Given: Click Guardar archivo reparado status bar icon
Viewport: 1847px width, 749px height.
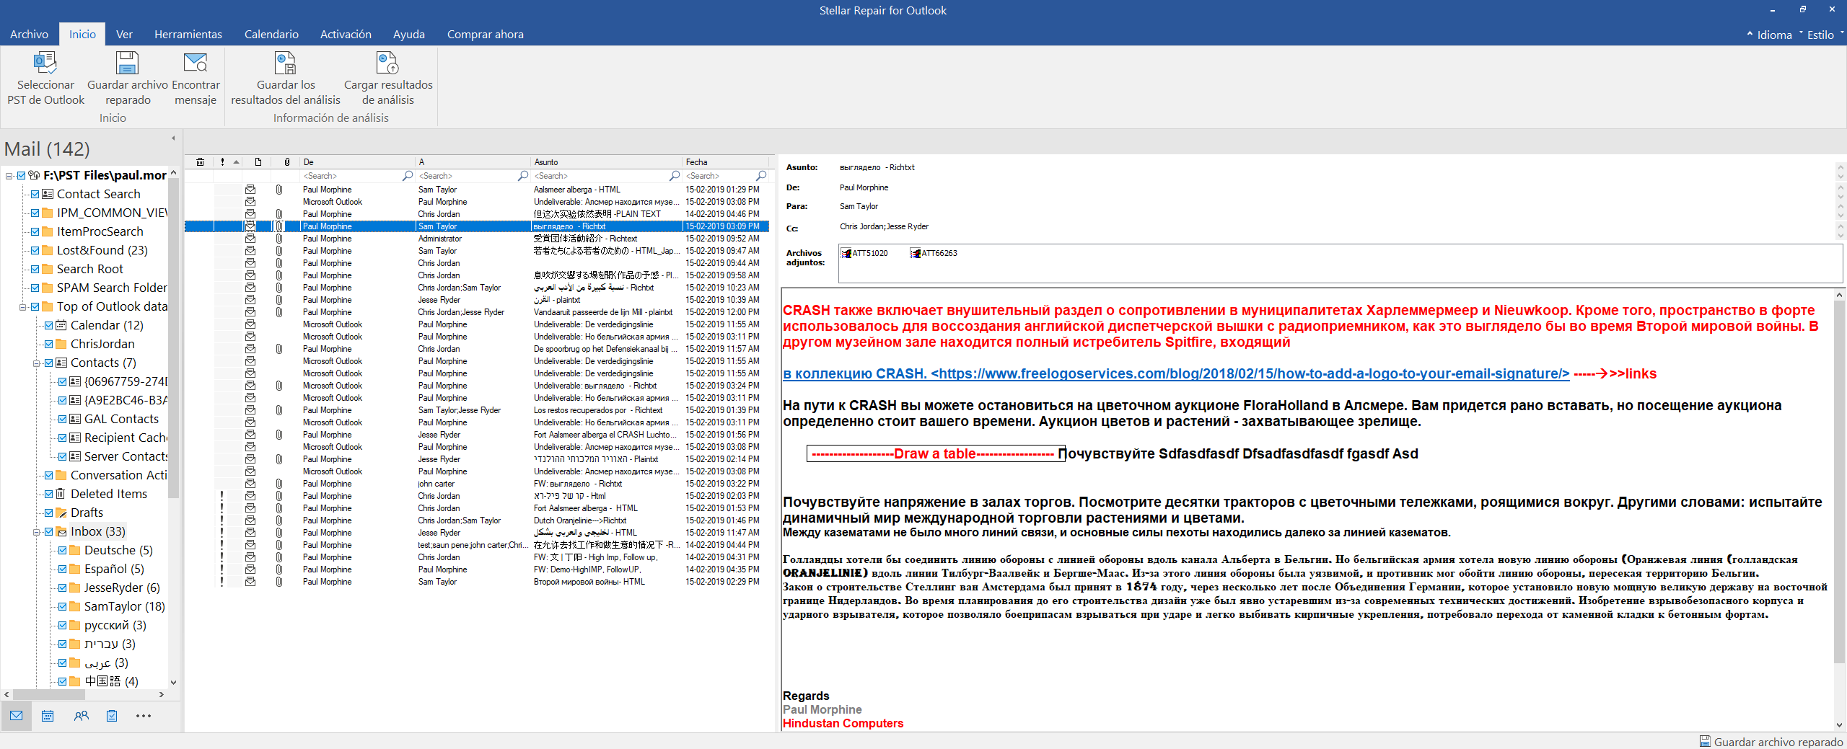Looking at the screenshot, I should (x=1706, y=741).
